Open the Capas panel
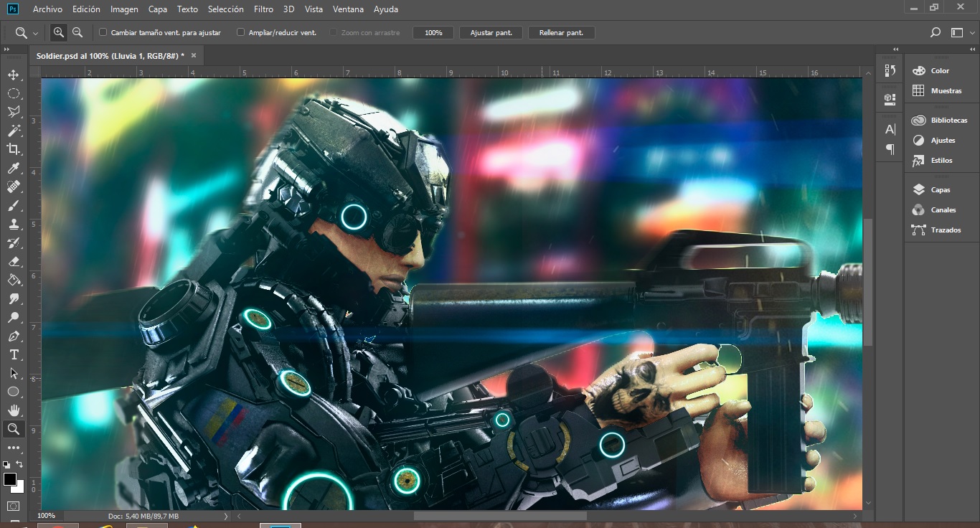Screen dimensions: 980x528 940,189
